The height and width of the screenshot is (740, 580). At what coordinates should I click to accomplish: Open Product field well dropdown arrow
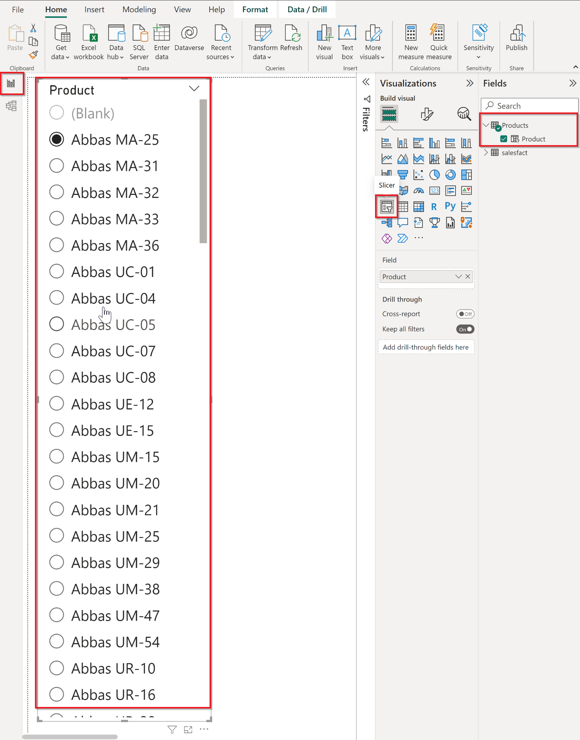[459, 277]
